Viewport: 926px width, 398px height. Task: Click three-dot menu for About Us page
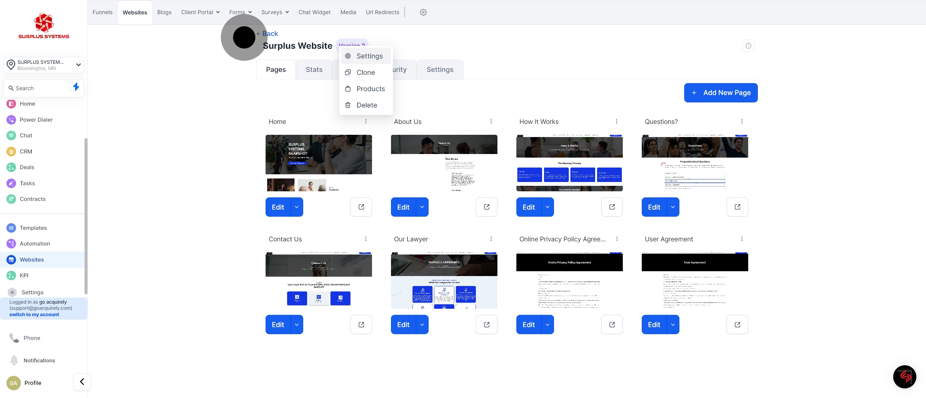pyautogui.click(x=491, y=121)
